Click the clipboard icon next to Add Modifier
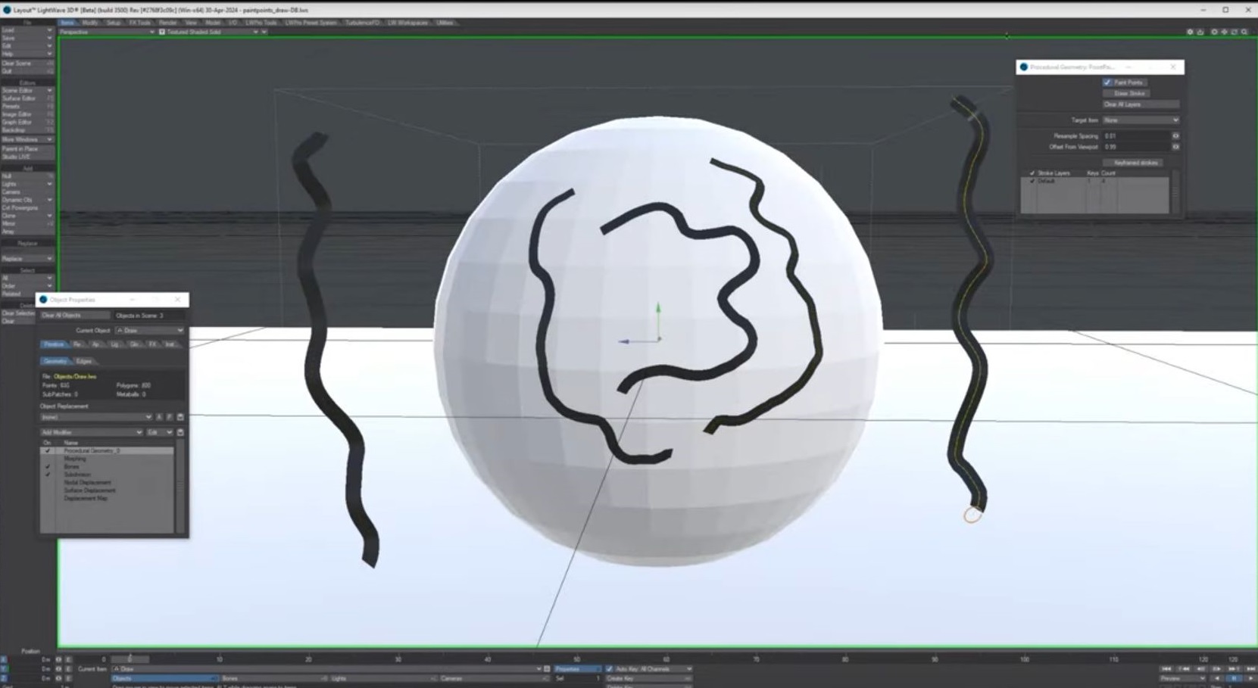Image resolution: width=1258 pixels, height=688 pixels. 180,432
